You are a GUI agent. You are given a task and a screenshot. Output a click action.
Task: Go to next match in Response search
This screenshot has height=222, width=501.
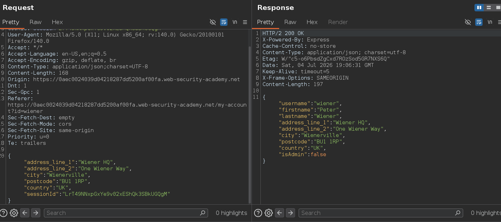coord(290,213)
